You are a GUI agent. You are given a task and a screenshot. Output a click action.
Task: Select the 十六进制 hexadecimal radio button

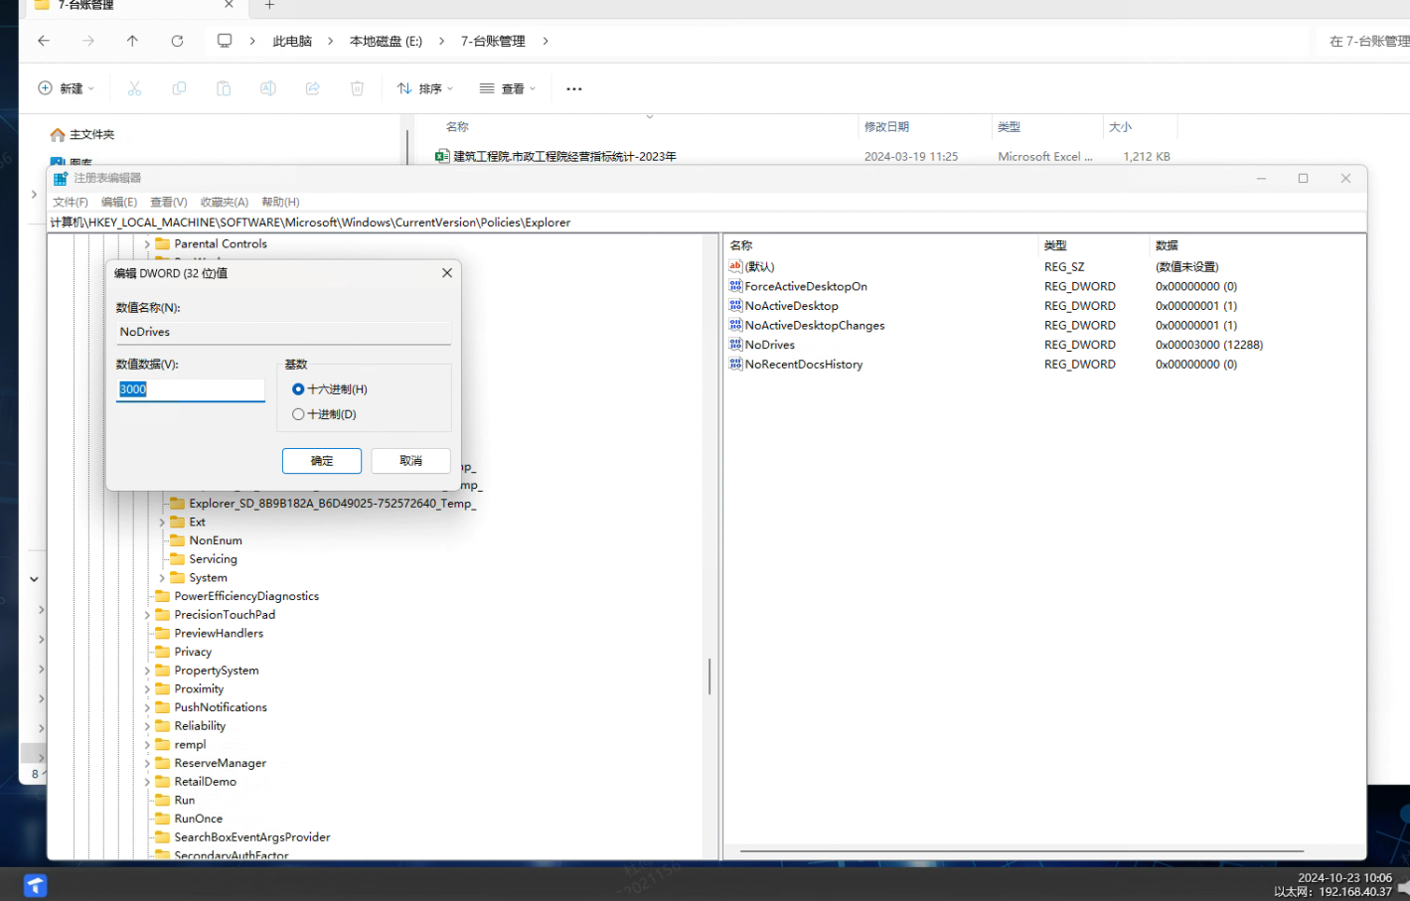click(298, 389)
